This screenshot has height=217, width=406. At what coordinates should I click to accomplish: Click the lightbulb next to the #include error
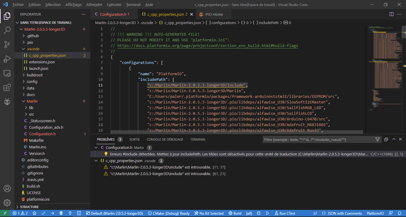click(x=106, y=154)
